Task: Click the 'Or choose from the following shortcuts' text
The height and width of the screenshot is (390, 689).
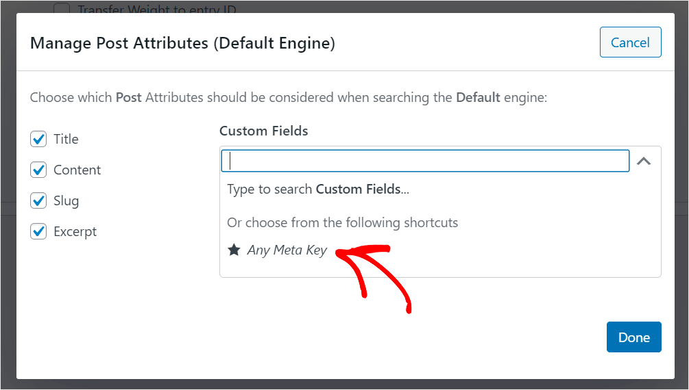Action: click(342, 222)
